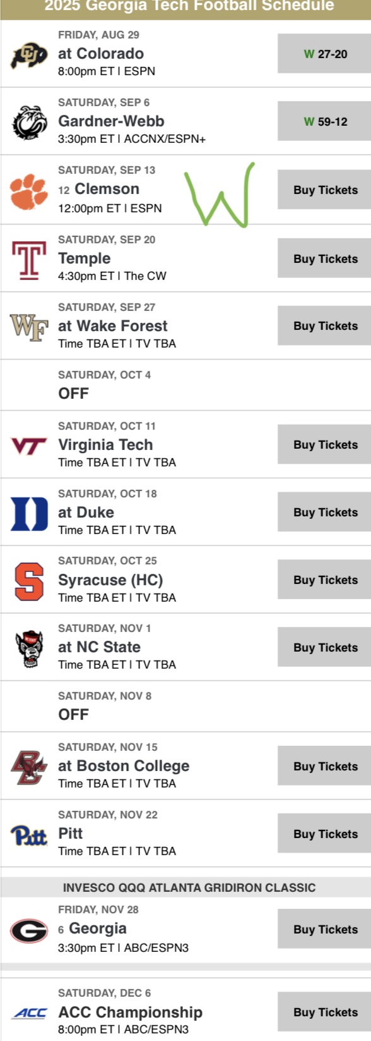Open the W 27-20 Colorado result
This screenshot has width=371, height=1041.
[x=324, y=54]
